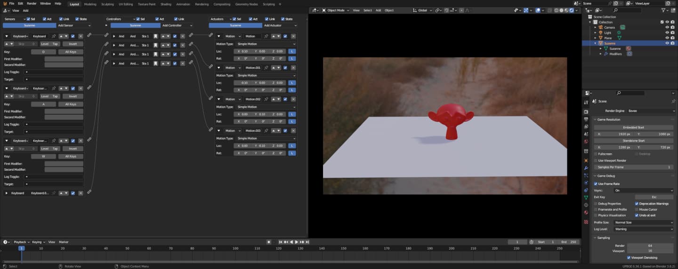Click the Samples Per Frame slider field
678x269 pixels.
tap(633, 167)
